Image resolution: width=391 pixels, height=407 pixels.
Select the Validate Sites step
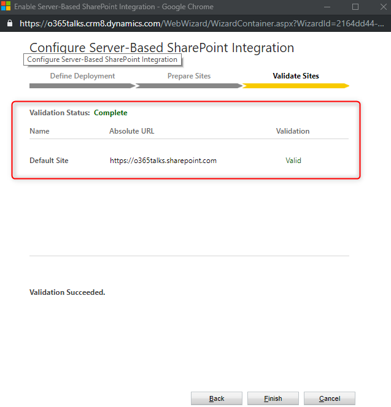[296, 76]
